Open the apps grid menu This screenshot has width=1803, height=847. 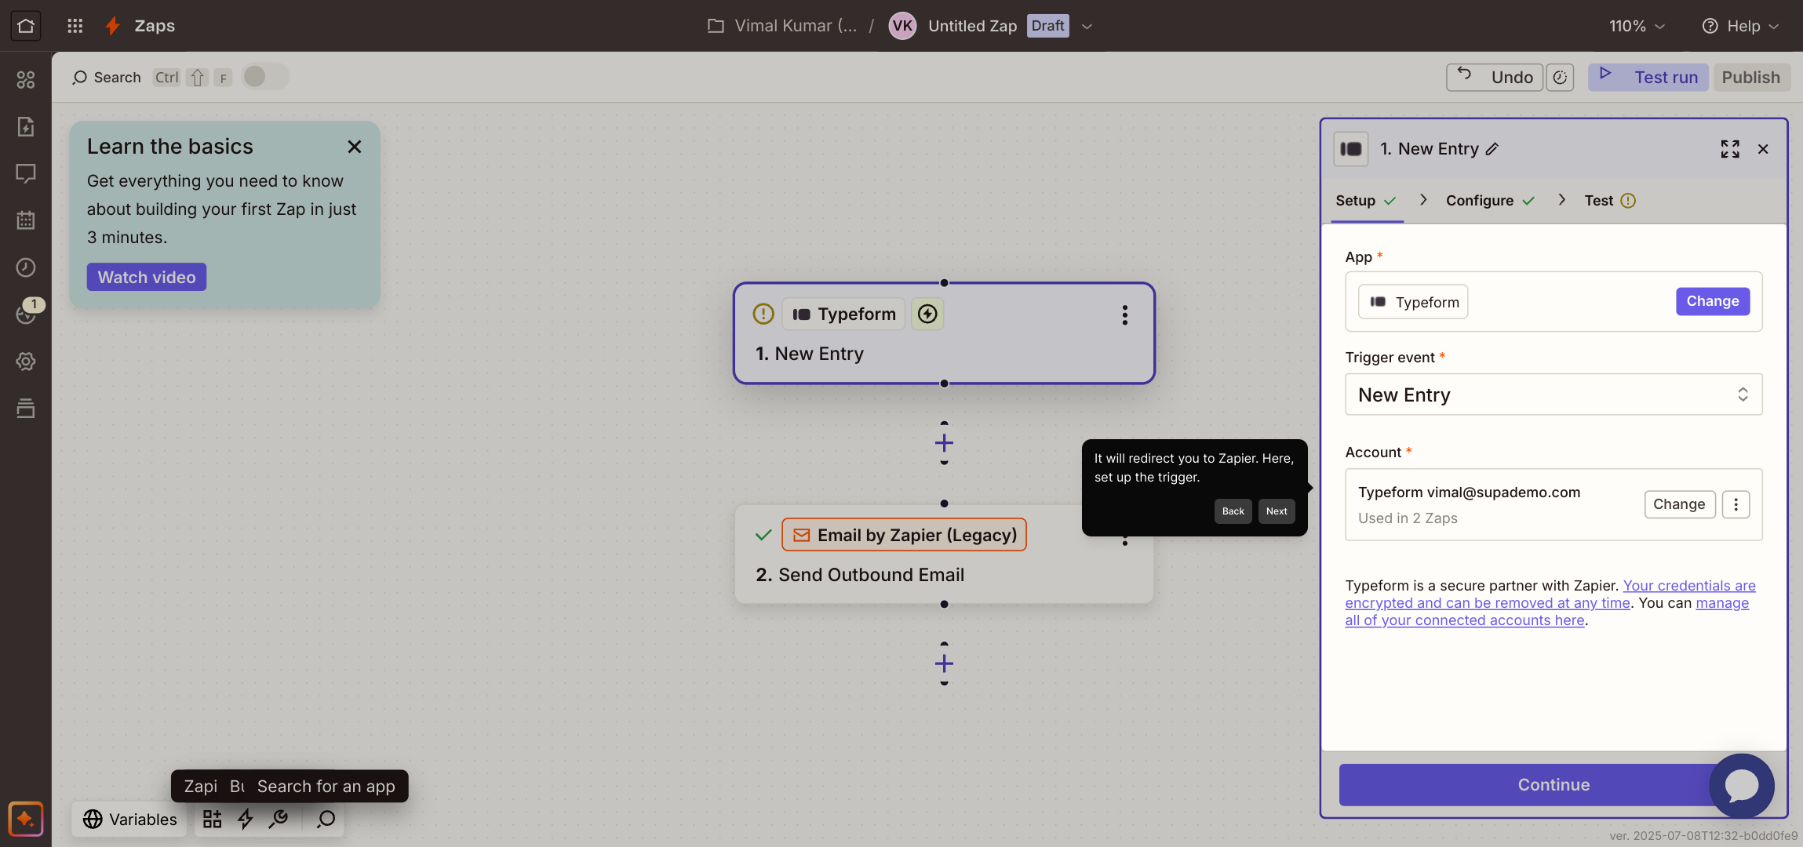click(x=75, y=26)
